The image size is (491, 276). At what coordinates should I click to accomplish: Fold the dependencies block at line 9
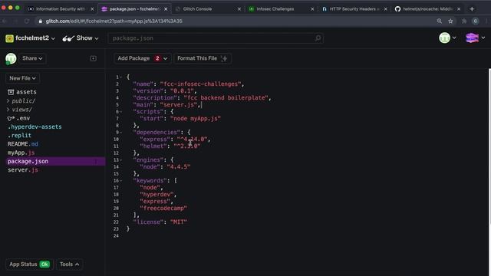pos(121,133)
